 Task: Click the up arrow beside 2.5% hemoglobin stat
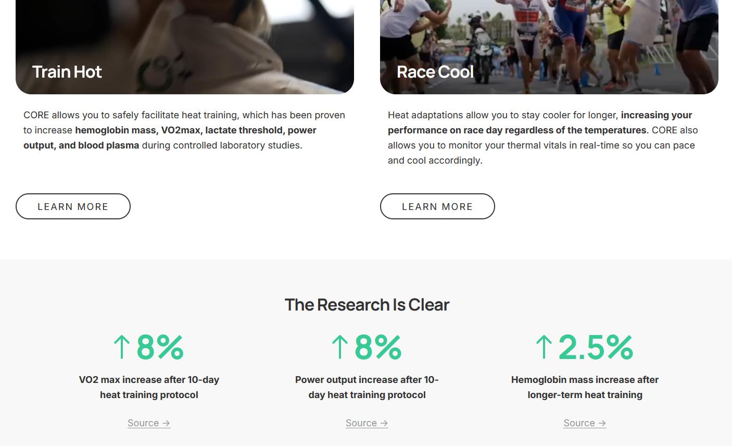[x=544, y=347]
